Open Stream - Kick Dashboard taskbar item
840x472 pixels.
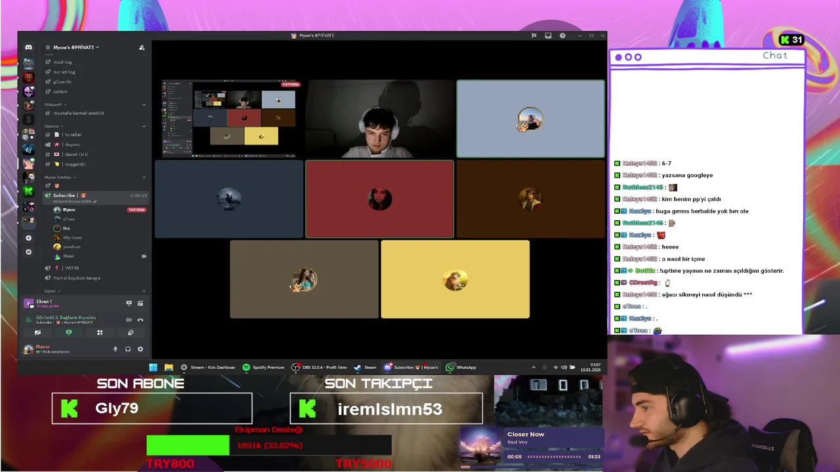[x=208, y=367]
